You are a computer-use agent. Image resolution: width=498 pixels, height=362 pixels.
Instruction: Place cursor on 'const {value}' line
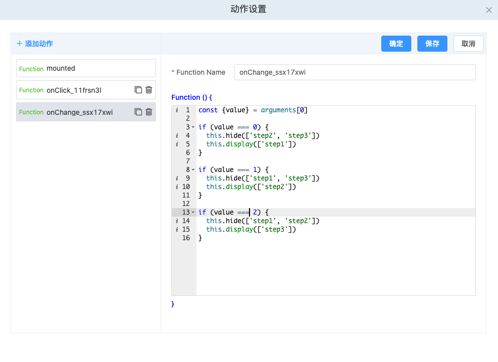tap(253, 110)
